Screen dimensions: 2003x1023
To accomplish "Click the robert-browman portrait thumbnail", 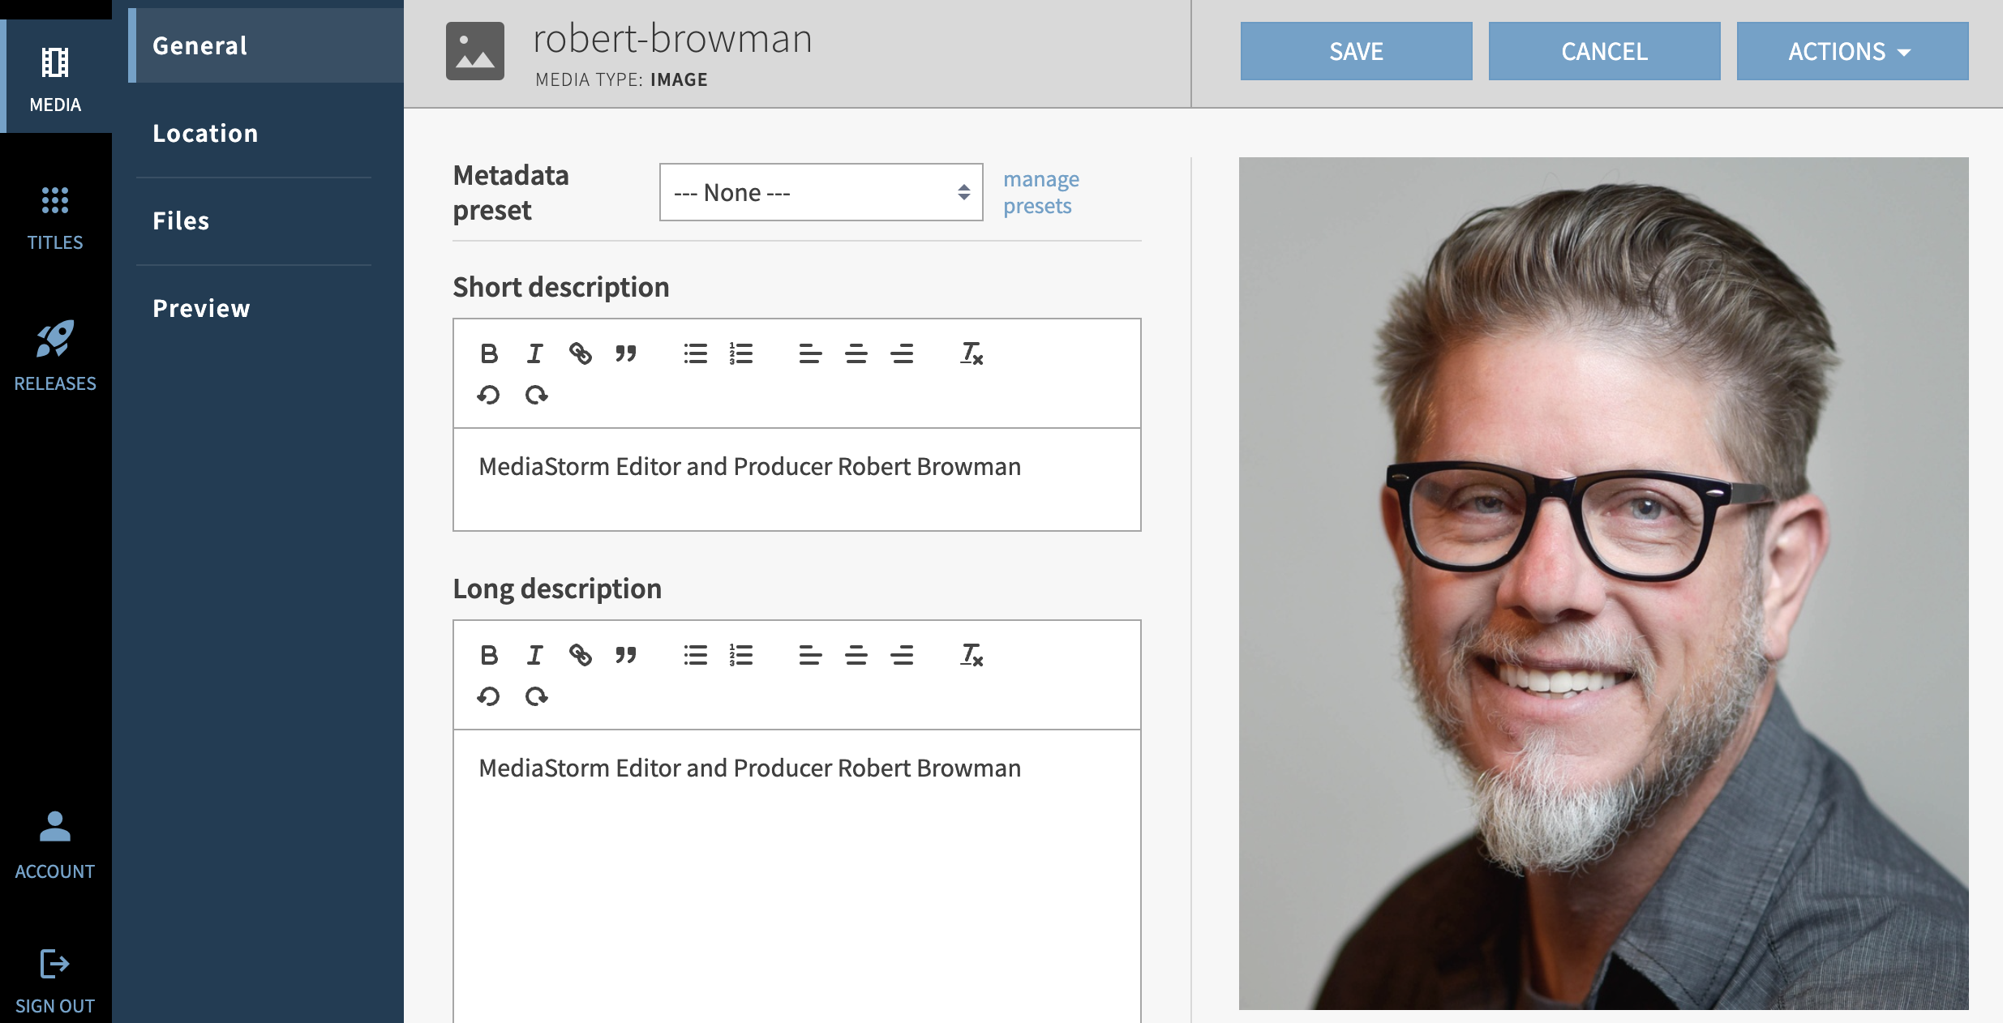I will [x=1603, y=584].
